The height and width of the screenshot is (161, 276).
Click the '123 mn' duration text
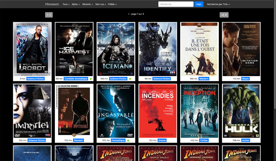point(152,140)
